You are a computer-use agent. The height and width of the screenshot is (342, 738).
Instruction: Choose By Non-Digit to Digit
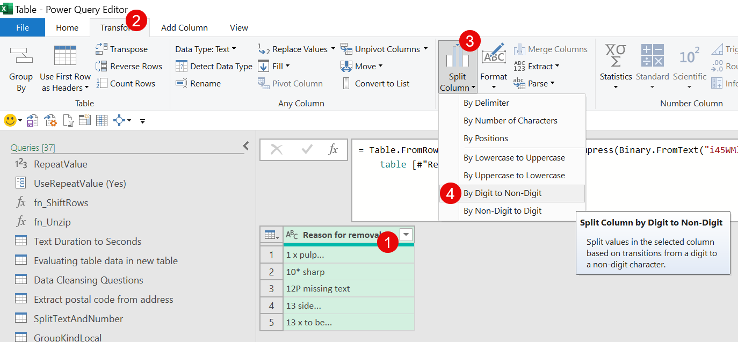pos(512,211)
